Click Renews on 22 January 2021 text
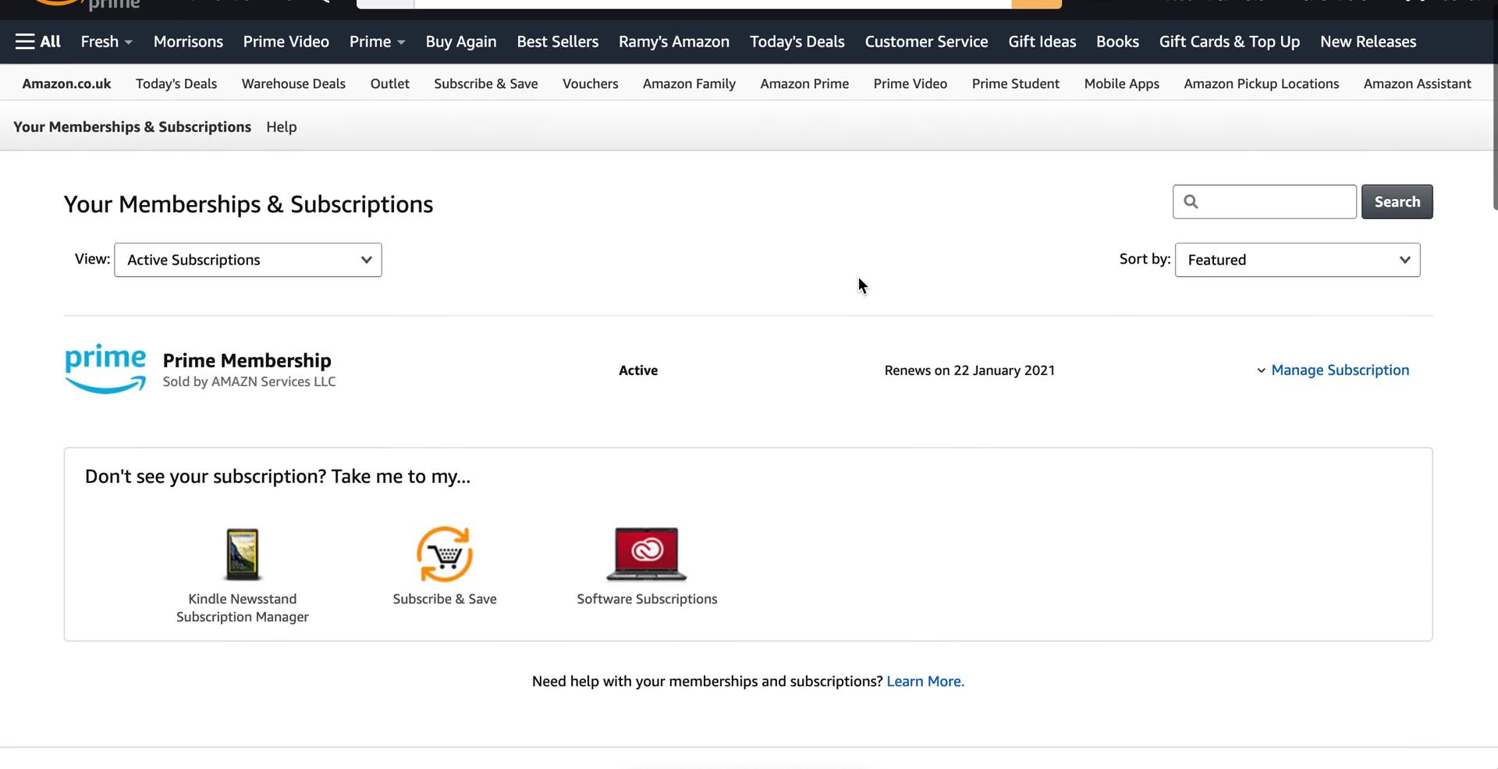Viewport: 1498px width, 769px height. pyautogui.click(x=969, y=370)
